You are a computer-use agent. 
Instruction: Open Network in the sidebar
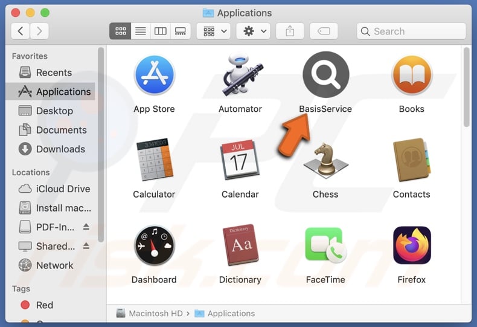click(x=50, y=265)
